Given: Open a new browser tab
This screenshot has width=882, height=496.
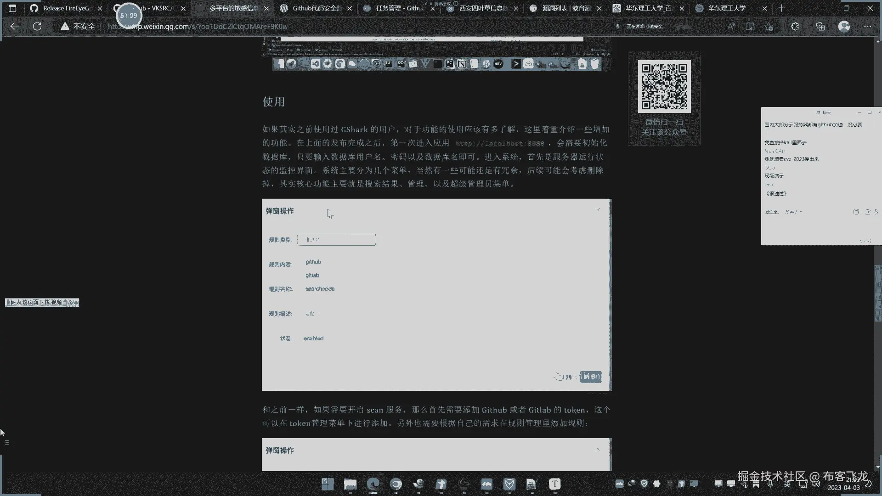Looking at the screenshot, I should coord(781,8).
